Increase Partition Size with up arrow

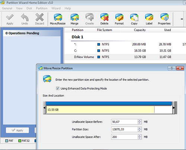[x=139, y=128]
